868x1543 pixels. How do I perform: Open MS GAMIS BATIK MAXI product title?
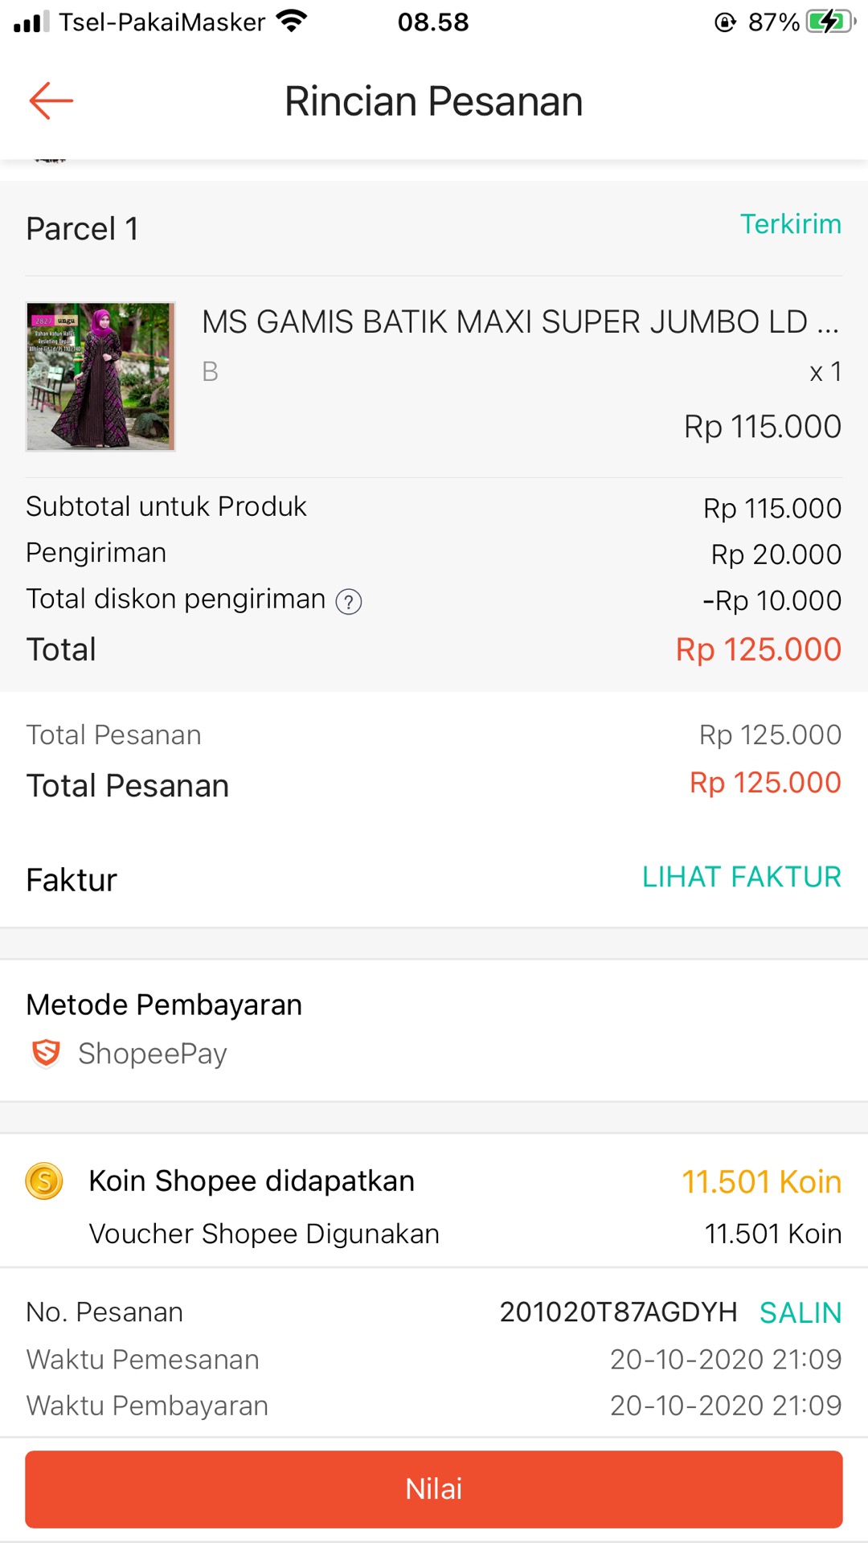pos(520,322)
